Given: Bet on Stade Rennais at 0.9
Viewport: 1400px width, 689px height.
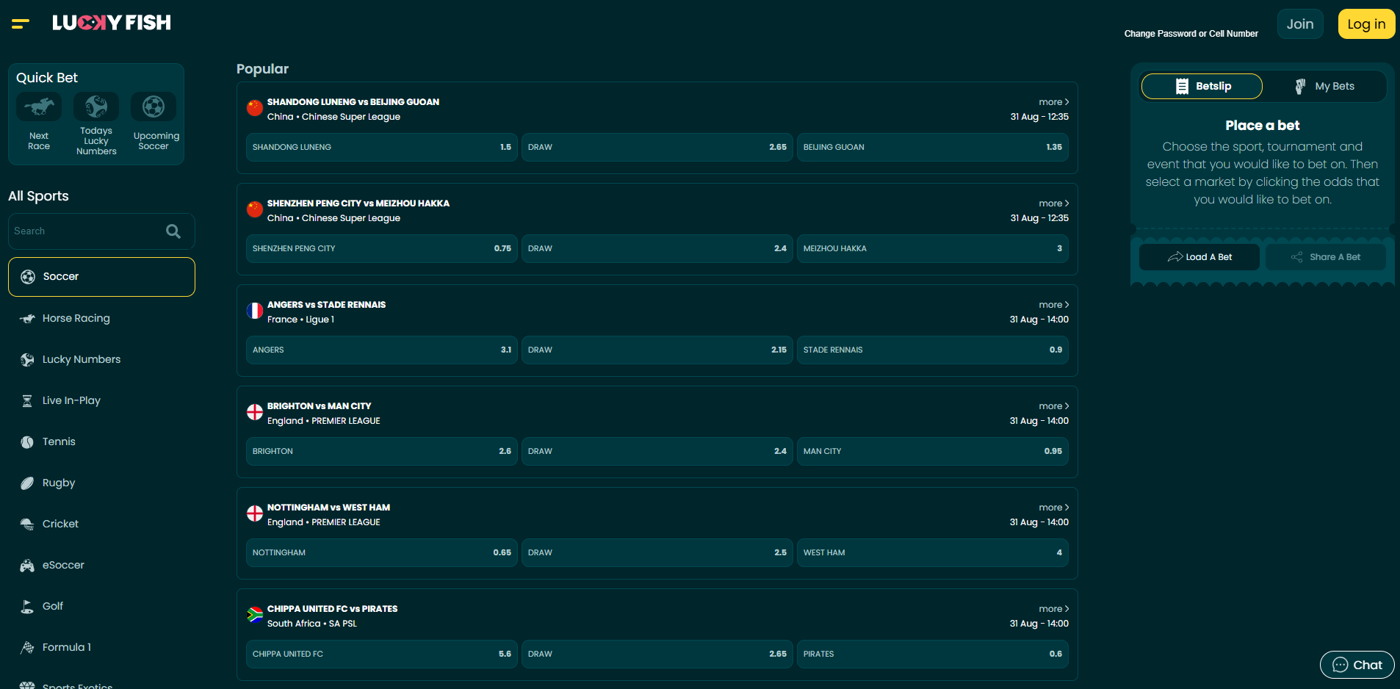Looking at the screenshot, I should (x=933, y=350).
